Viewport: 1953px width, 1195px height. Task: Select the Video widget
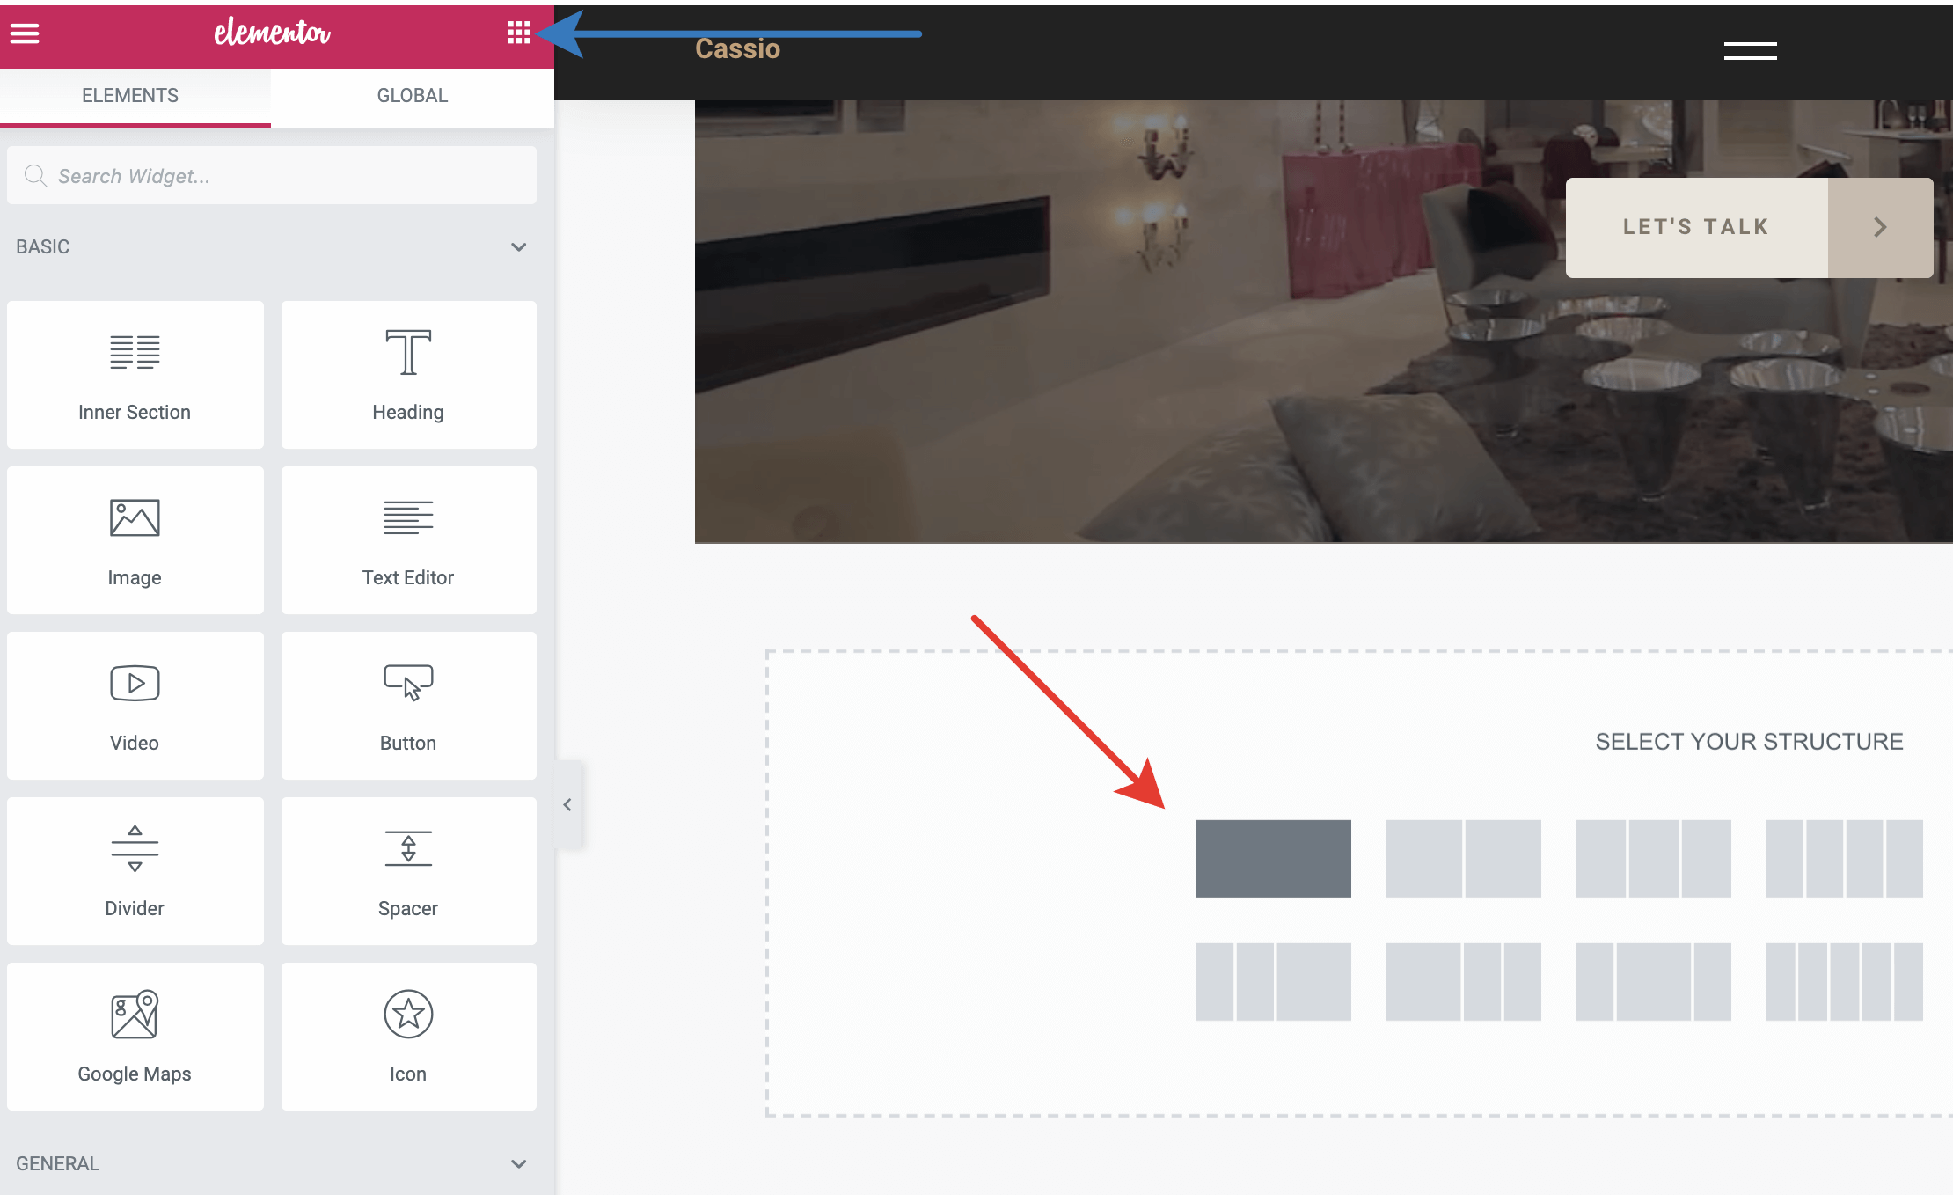[135, 706]
